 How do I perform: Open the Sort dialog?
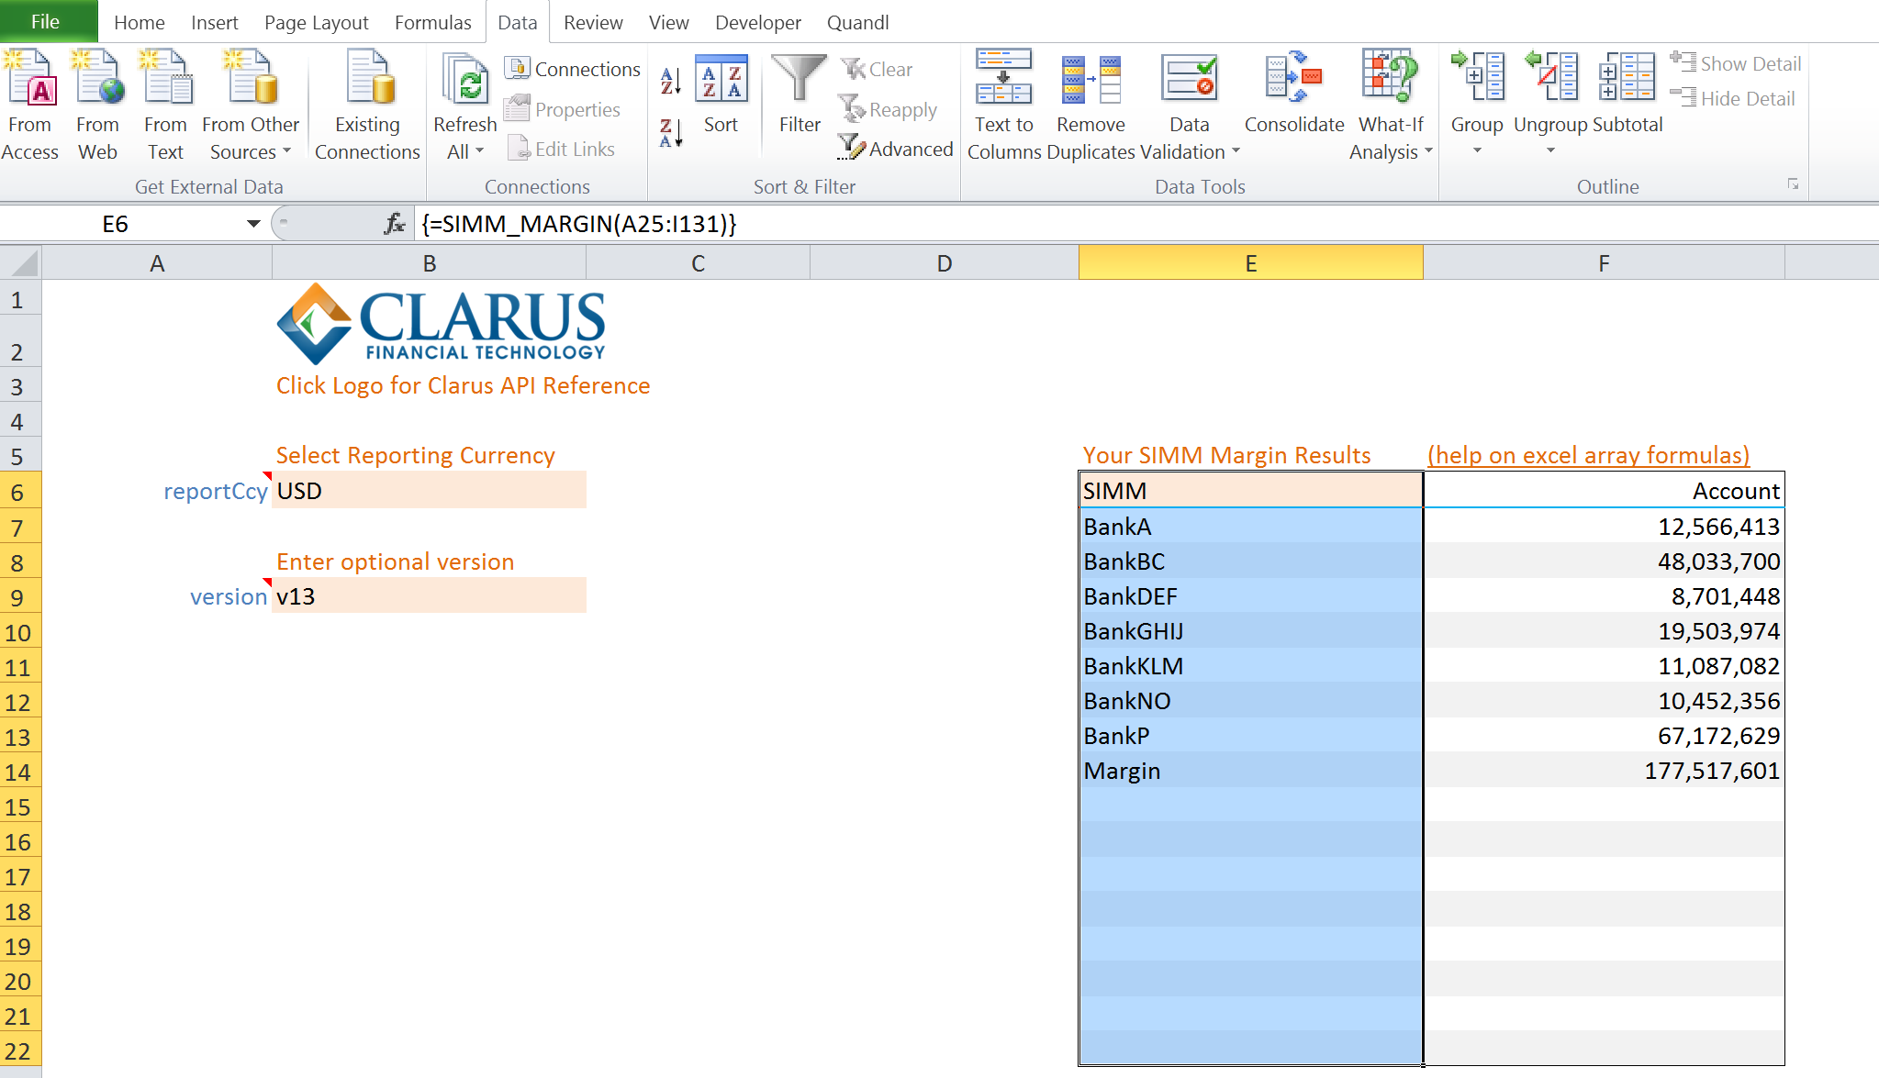coord(721,94)
